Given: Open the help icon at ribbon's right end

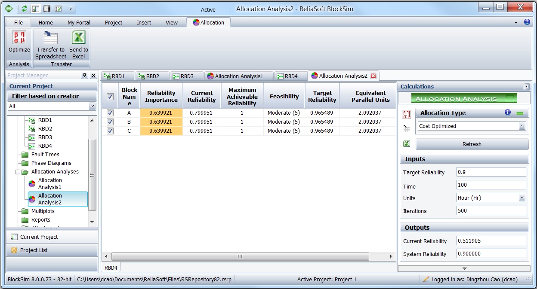Looking at the screenshot, I should [527, 22].
